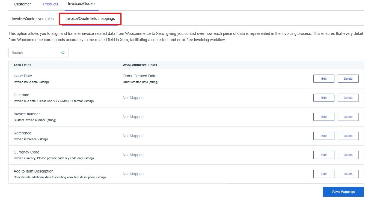Edit the Reference mapping
The image size is (386, 197).
click(324, 136)
